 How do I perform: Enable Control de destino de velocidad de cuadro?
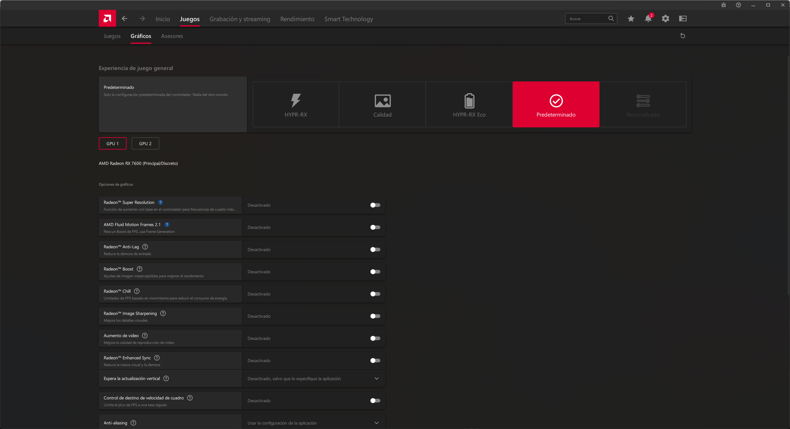click(375, 401)
